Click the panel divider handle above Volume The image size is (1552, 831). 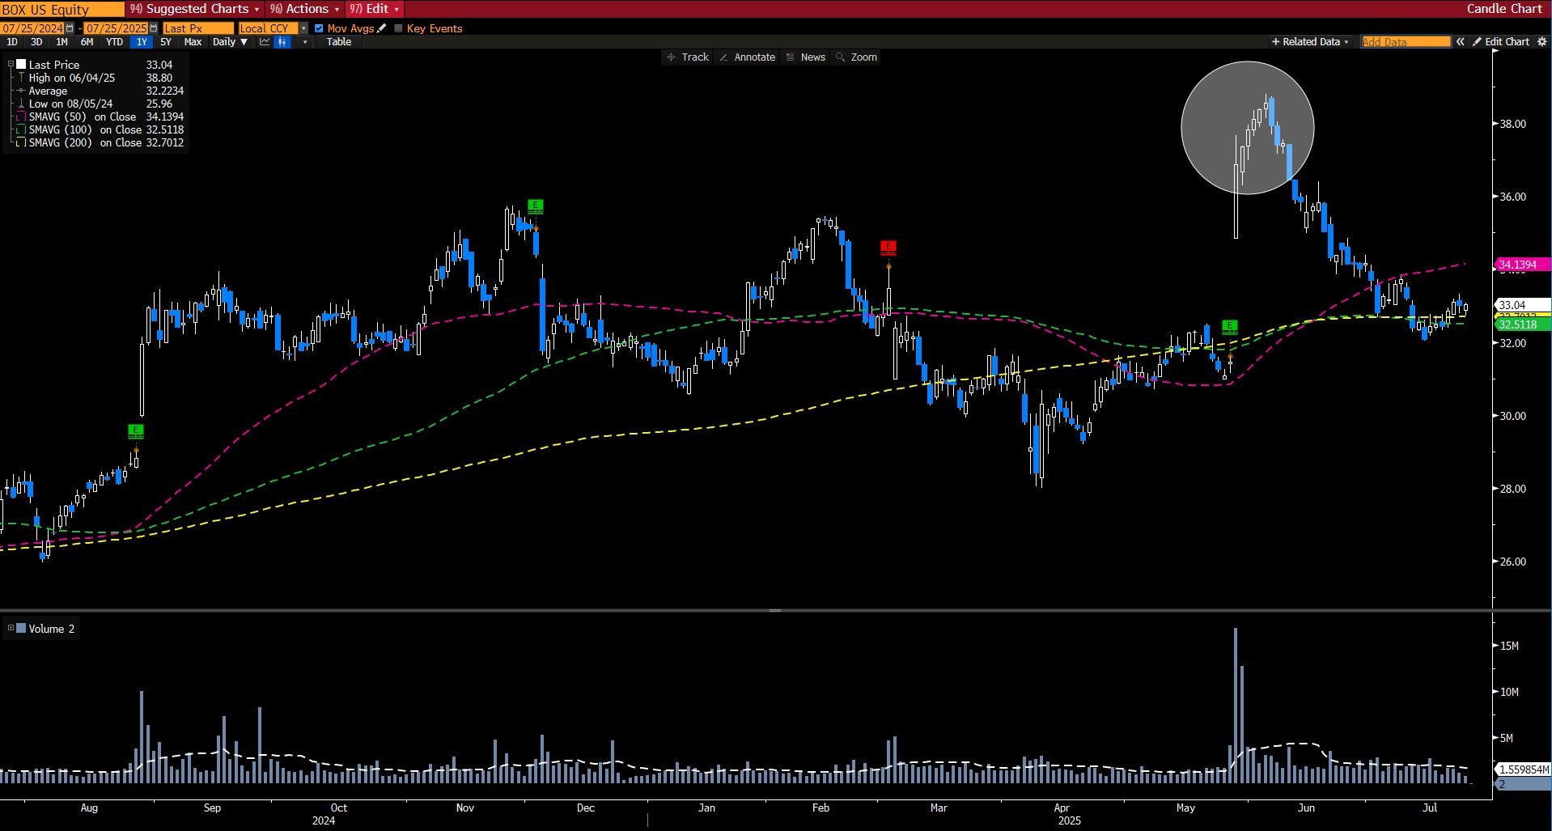[775, 610]
